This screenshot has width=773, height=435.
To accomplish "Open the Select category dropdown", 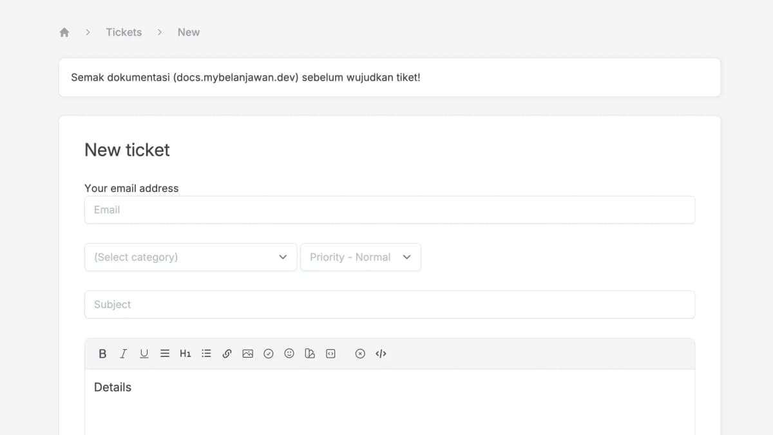I will 191,257.
